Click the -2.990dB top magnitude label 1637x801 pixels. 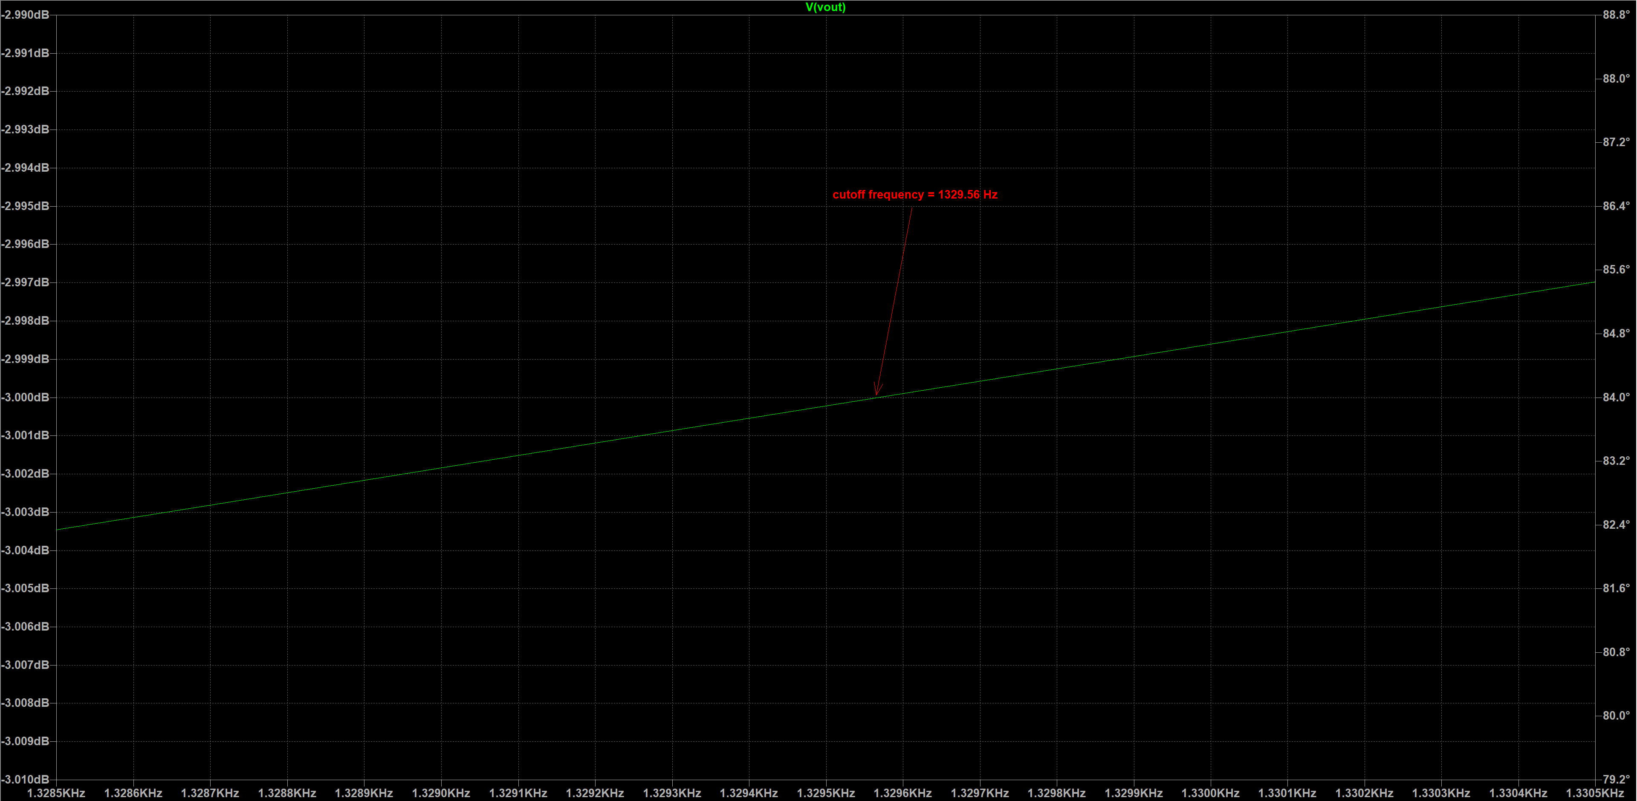point(26,14)
